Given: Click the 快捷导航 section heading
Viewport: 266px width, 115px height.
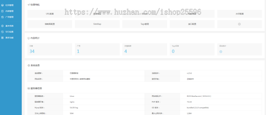Looking at the screenshot, I should point(35,5).
